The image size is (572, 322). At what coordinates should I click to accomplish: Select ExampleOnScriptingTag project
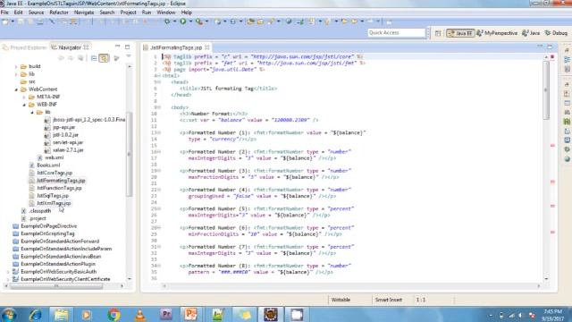point(47,233)
